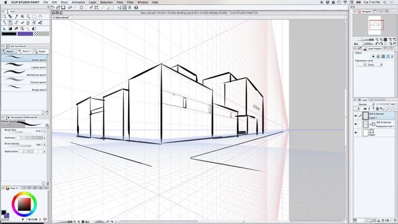Toggle Border effect circle icon in Layer Property
Viewport: 398px width, 224px height.
[373, 57]
